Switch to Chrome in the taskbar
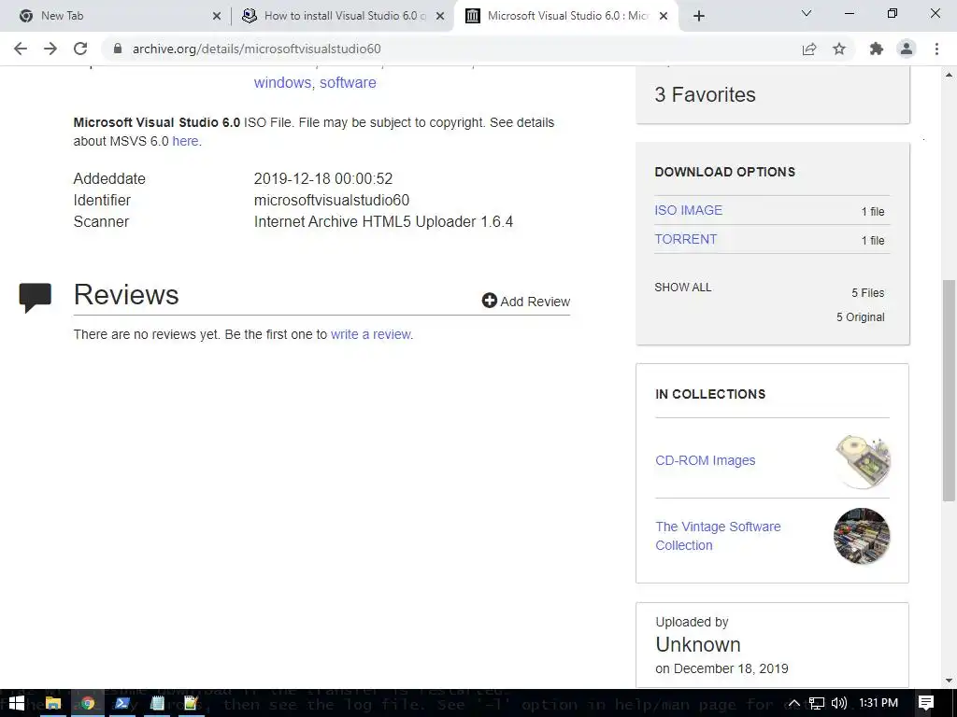This screenshot has width=957, height=717. click(x=87, y=703)
